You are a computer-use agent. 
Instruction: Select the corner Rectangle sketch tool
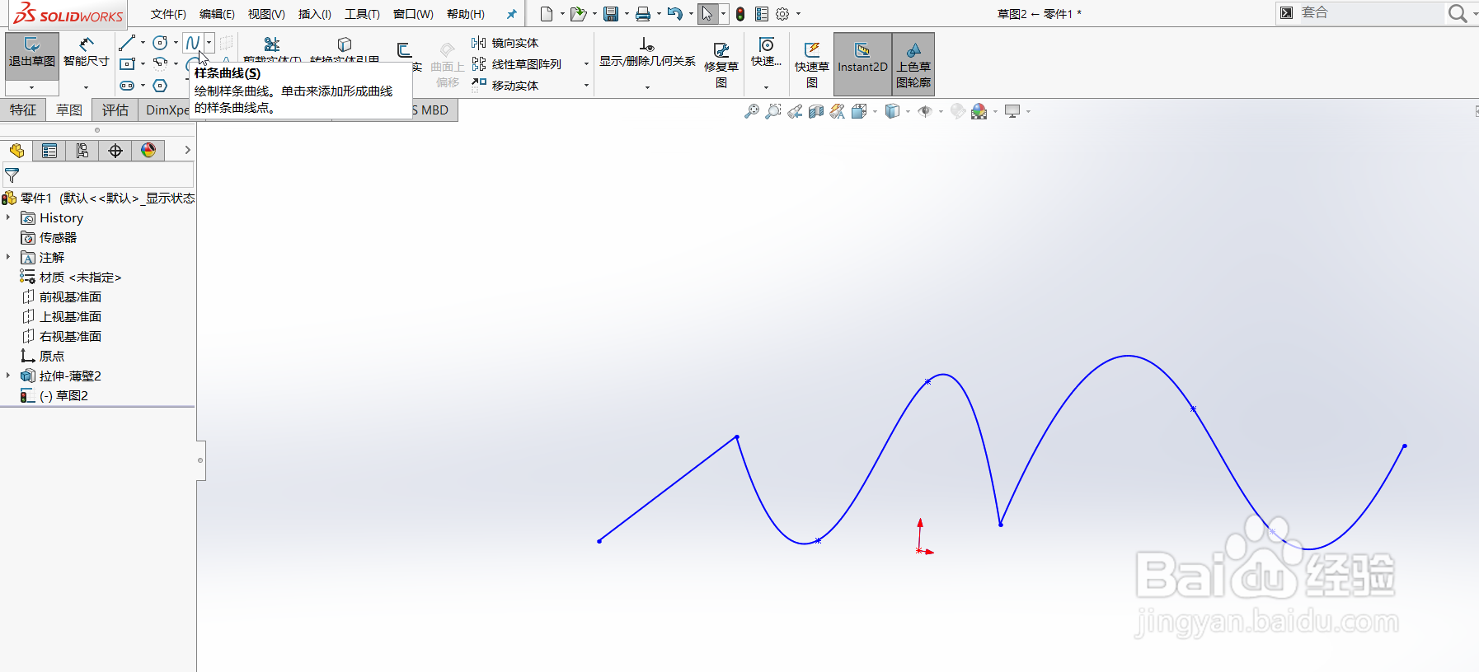coord(126,63)
